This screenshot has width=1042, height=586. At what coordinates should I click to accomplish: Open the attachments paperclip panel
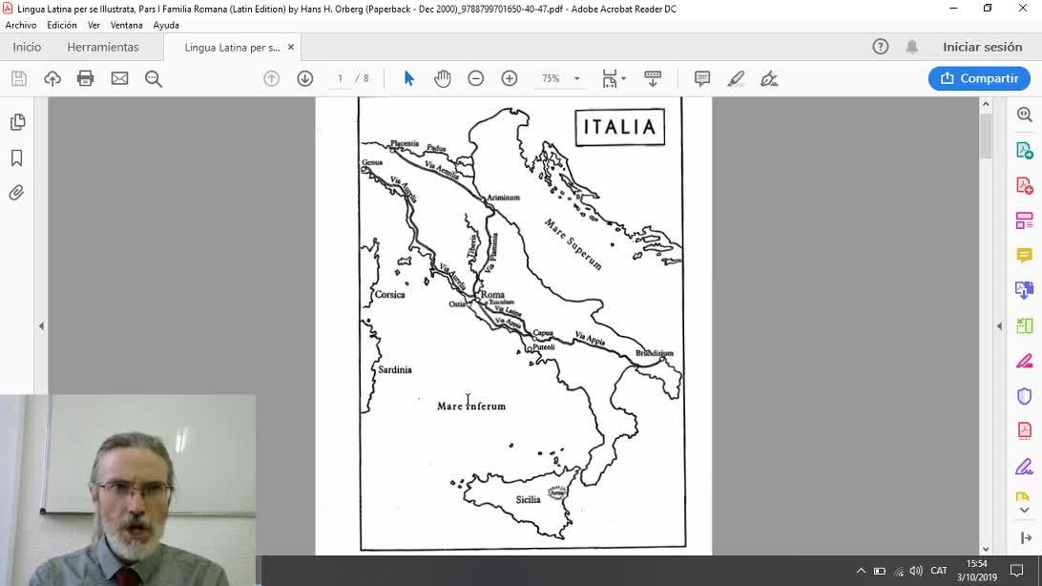pyautogui.click(x=17, y=193)
